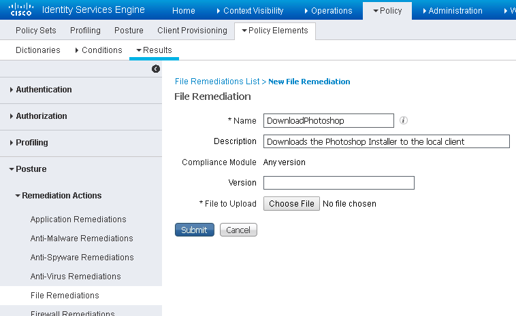
Task: Collapse the Remediation Actions group
Action: tap(61, 196)
